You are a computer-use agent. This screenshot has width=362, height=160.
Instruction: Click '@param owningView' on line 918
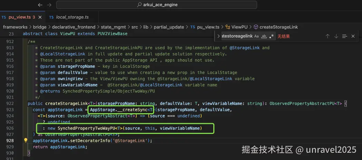[x=61, y=79]
